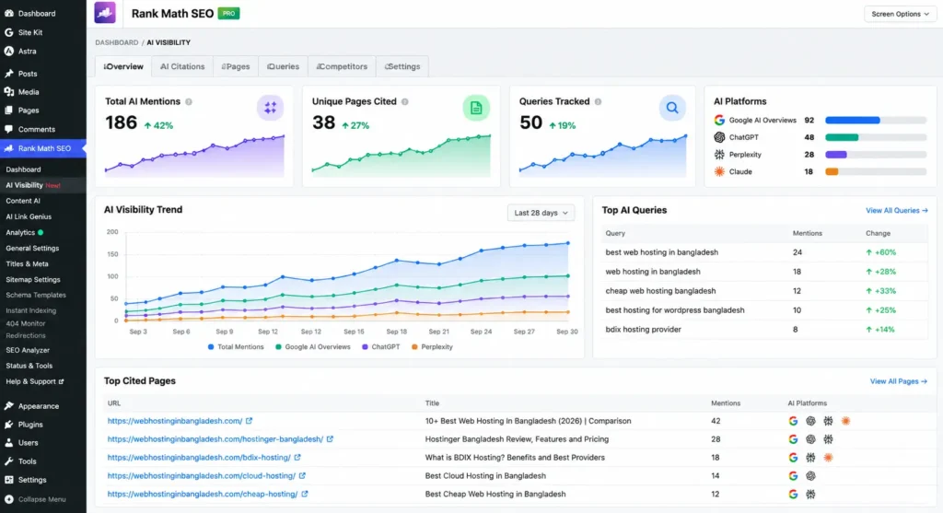
Task: Open the webhostinginbangladesh.com homepage URL link
Action: [x=175, y=421]
